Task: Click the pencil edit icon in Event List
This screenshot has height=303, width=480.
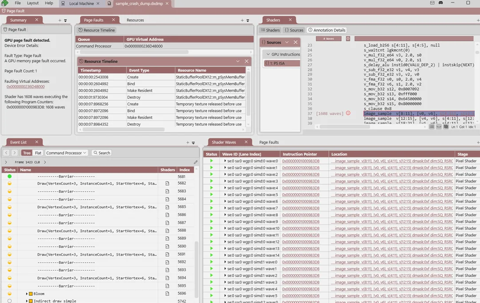Action: pos(195,162)
